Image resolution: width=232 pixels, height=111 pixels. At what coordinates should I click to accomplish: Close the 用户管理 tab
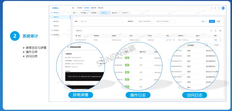coord(87,13)
